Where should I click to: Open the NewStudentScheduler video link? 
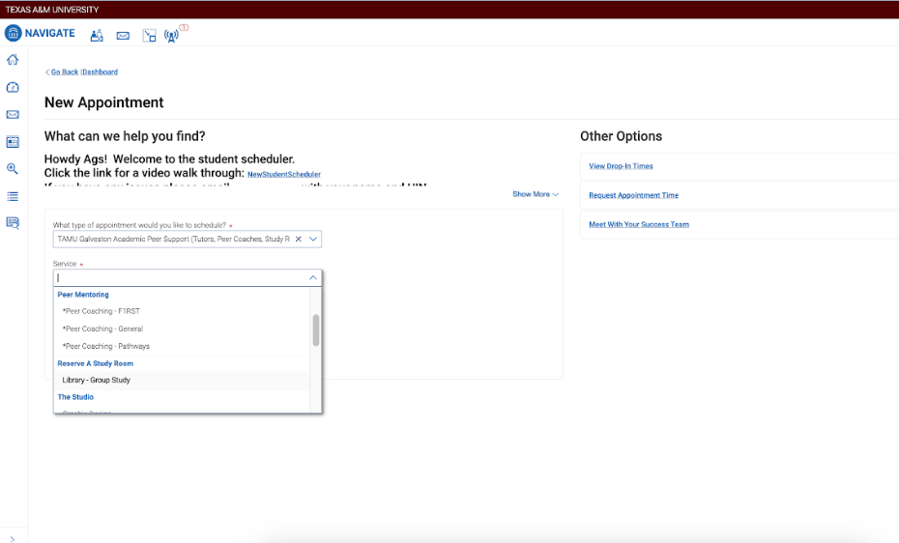pos(284,174)
